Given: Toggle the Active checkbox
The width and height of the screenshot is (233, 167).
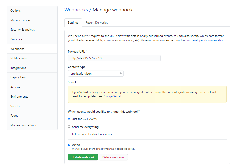Looking at the screenshot, I should 69,145.
